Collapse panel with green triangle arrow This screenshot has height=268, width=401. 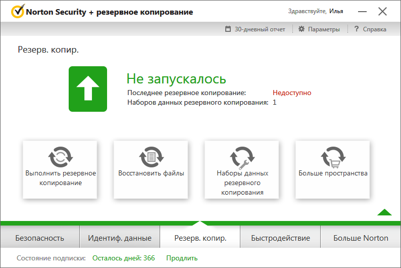384,212
